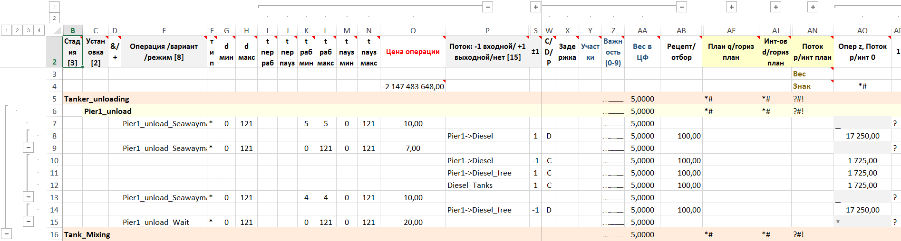Viewport: 901px width, 241px height.
Task: Select the Tanker_unloading cell
Action: coord(97,99)
